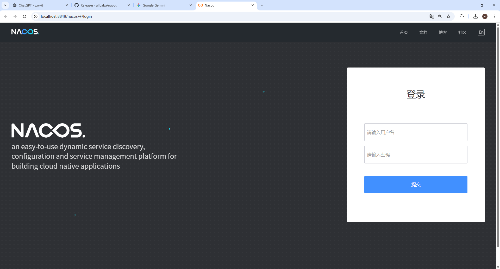
Task: Click the Nacos logo in the header
Action: 25,32
